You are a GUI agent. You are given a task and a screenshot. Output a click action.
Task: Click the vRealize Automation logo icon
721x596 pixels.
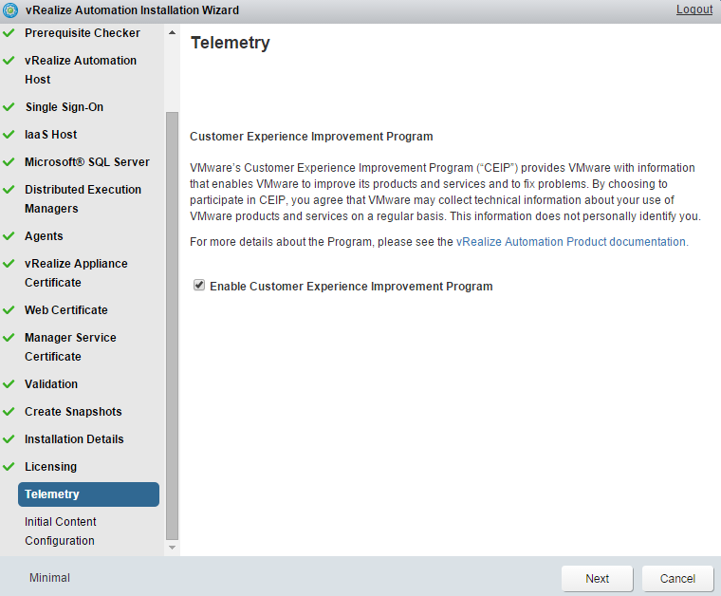click(10, 10)
